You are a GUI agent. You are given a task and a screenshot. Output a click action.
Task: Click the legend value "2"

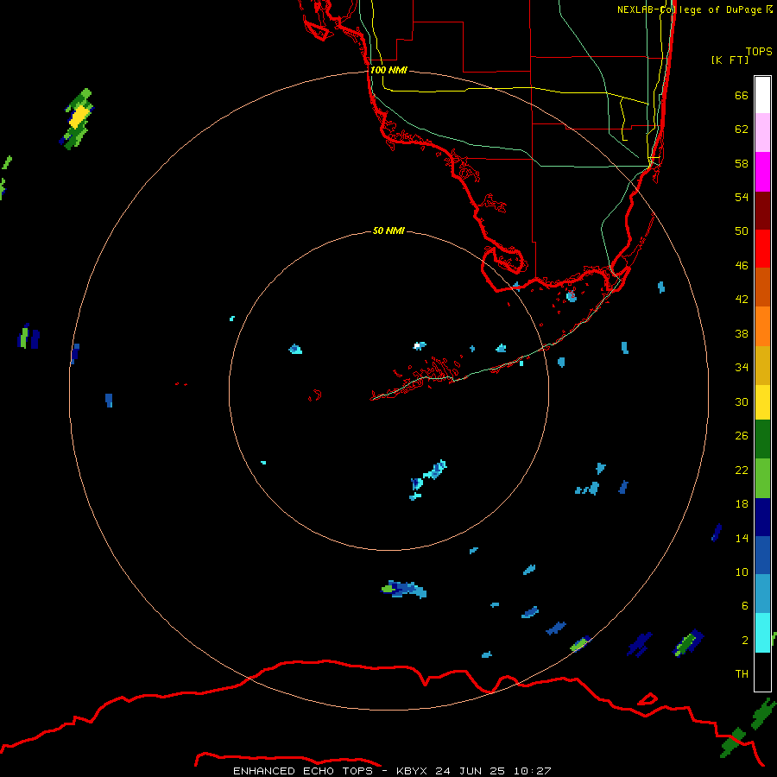point(744,641)
